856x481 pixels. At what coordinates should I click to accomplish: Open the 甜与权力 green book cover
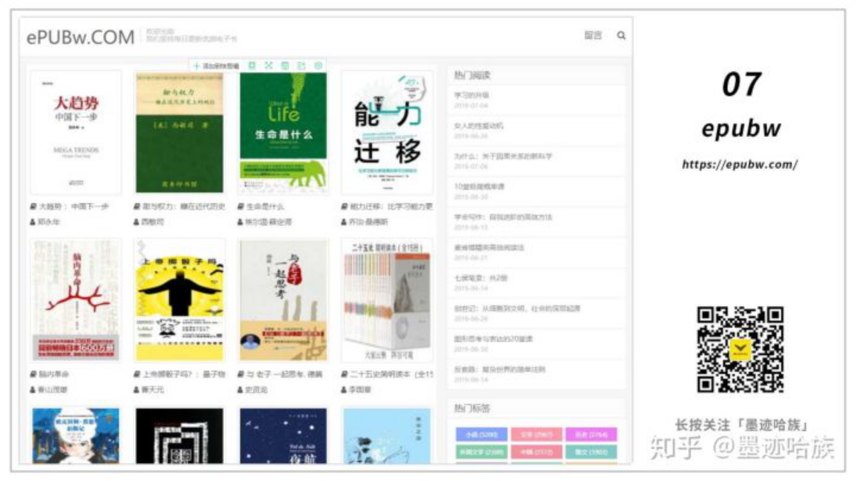[179, 132]
